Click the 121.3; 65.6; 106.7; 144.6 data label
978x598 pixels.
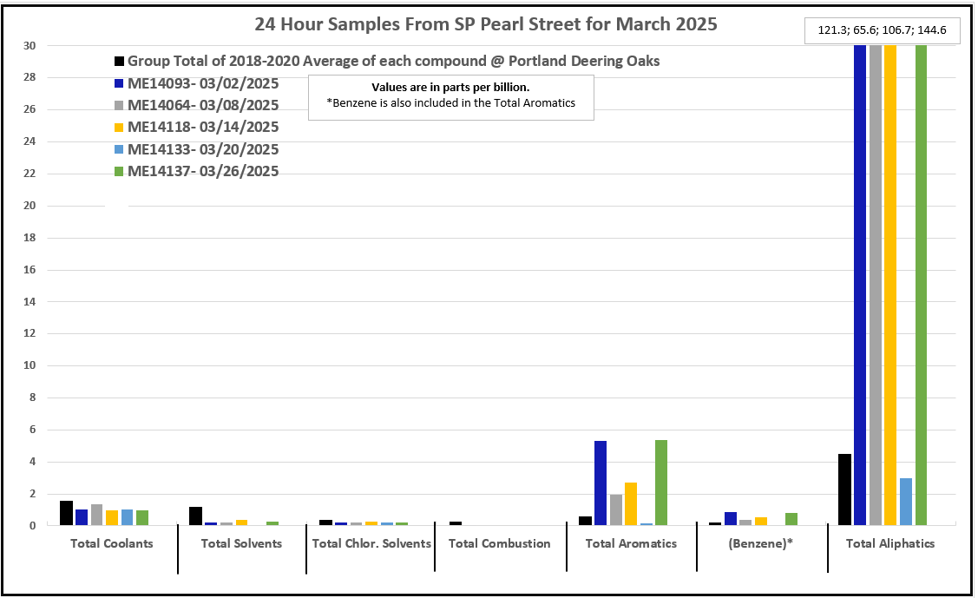tap(882, 30)
